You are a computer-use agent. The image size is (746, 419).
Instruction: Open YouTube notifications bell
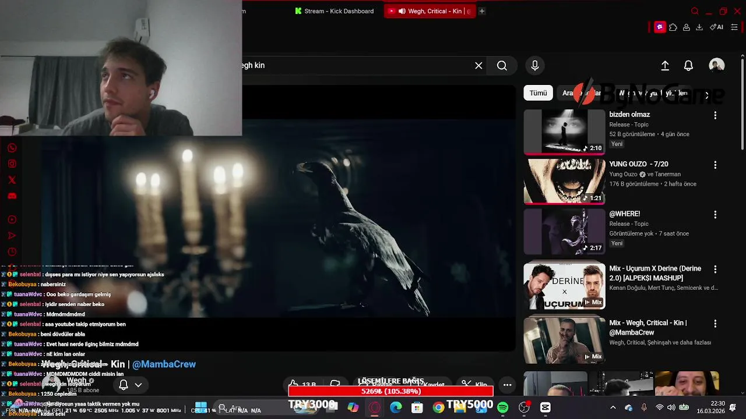688,66
